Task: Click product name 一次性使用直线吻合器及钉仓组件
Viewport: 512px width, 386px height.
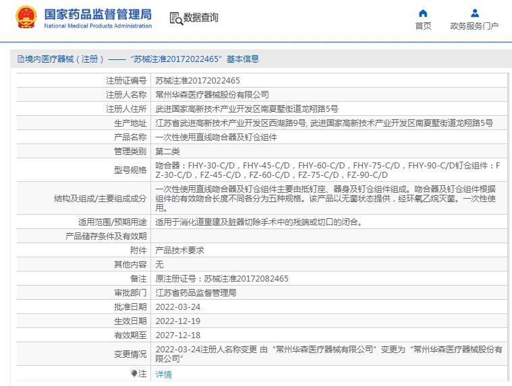Action: [216, 137]
